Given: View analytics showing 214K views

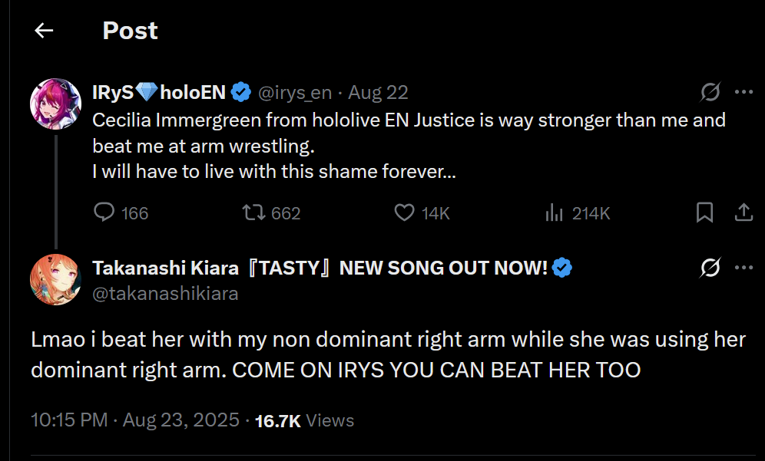Looking at the screenshot, I should tap(555, 212).
